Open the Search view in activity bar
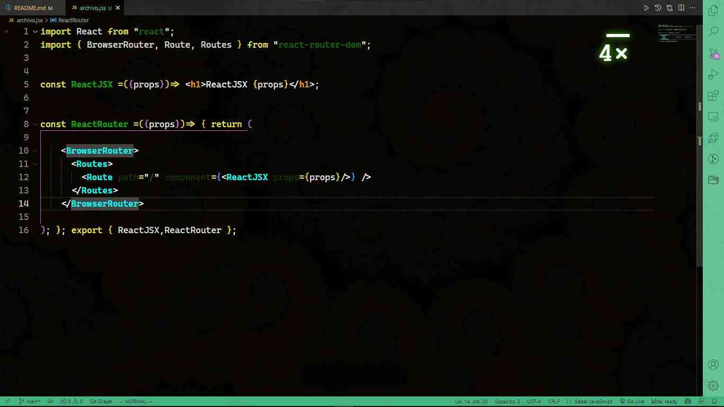The width and height of the screenshot is (724, 407). 713,32
